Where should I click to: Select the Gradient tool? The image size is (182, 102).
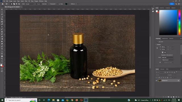click(2, 39)
